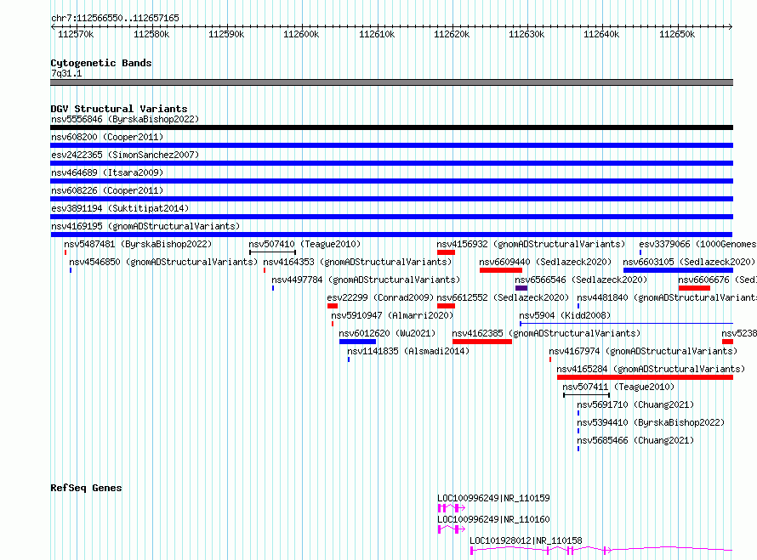Select nsv608226 (Cooper2011) label

pyautogui.click(x=107, y=190)
